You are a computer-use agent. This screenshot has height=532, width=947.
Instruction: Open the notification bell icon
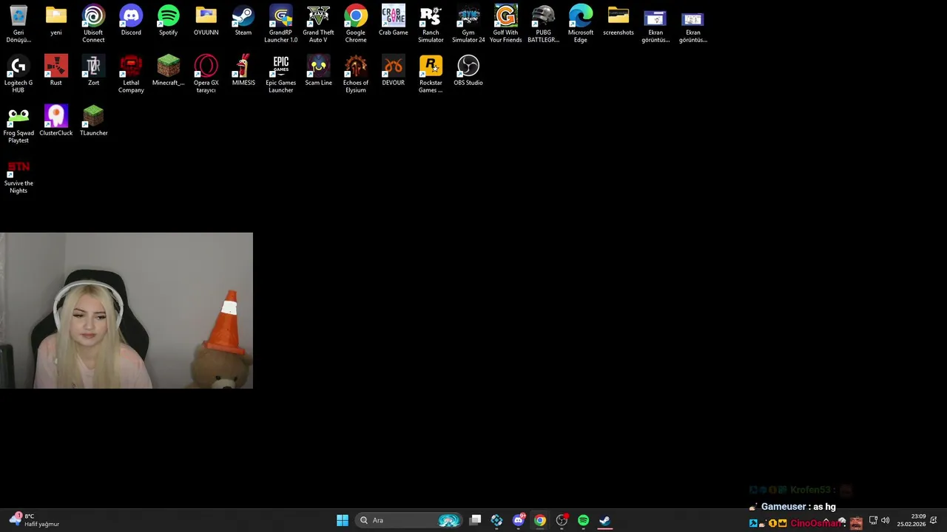coord(934,520)
